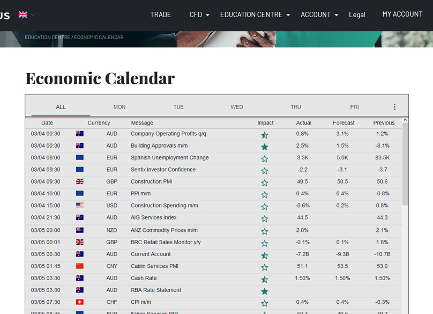Switch to the FRI tab
Screen dimensions: 433x314
355,107
